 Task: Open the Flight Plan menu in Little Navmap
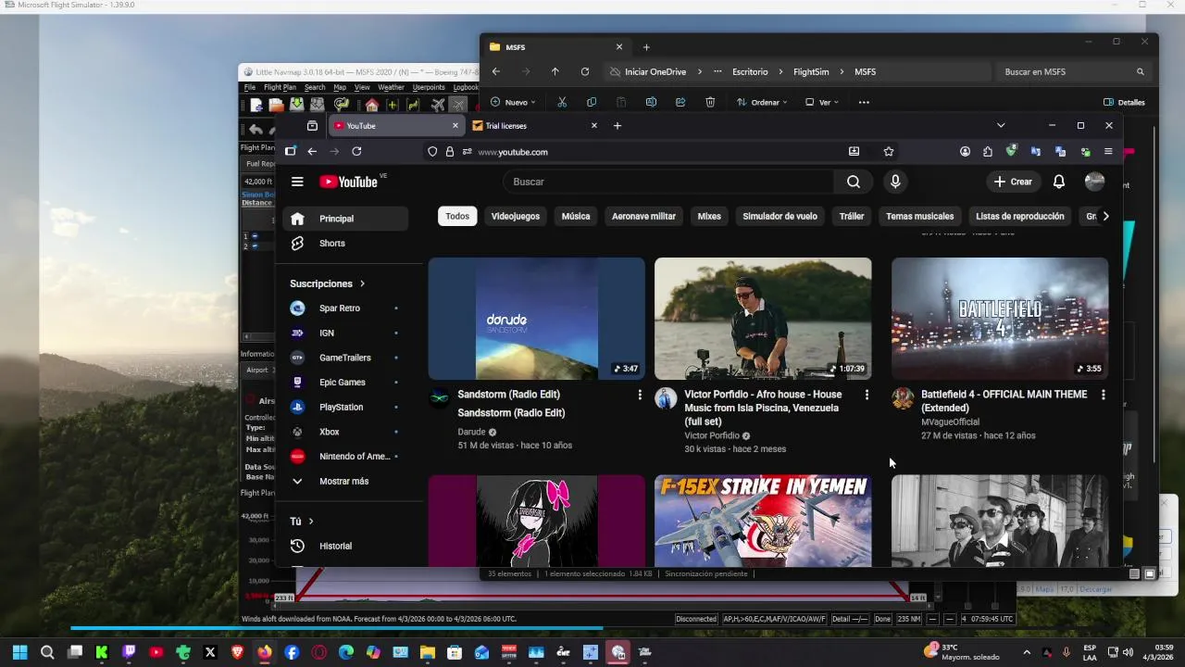[281, 87]
